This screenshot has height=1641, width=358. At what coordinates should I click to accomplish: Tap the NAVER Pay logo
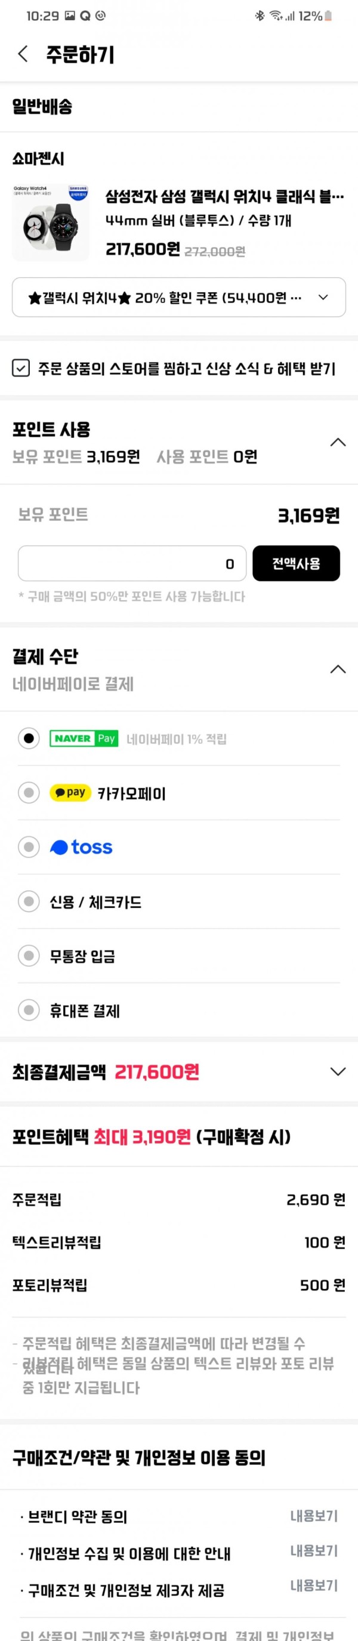click(84, 738)
